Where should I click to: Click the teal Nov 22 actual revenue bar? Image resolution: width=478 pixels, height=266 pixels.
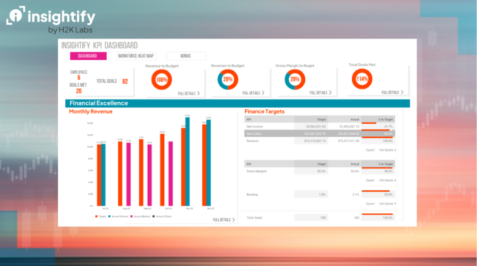(x=187, y=162)
